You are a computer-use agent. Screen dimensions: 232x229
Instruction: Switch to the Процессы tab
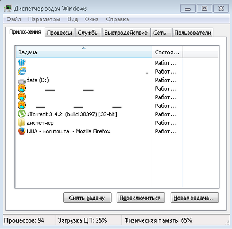[59, 33]
